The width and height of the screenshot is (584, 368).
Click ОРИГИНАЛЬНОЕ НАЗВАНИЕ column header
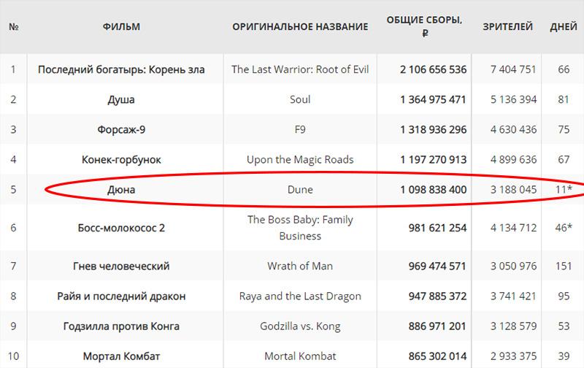tap(300, 27)
